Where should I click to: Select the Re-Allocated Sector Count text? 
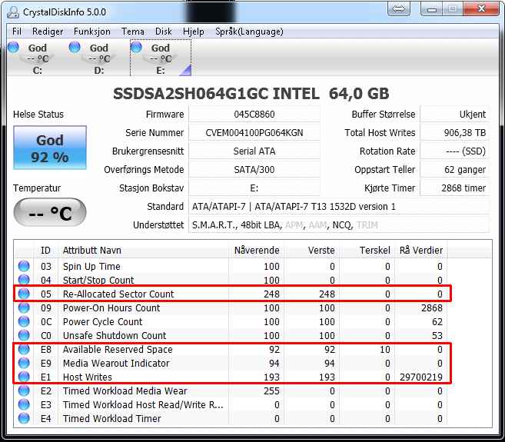click(x=118, y=294)
